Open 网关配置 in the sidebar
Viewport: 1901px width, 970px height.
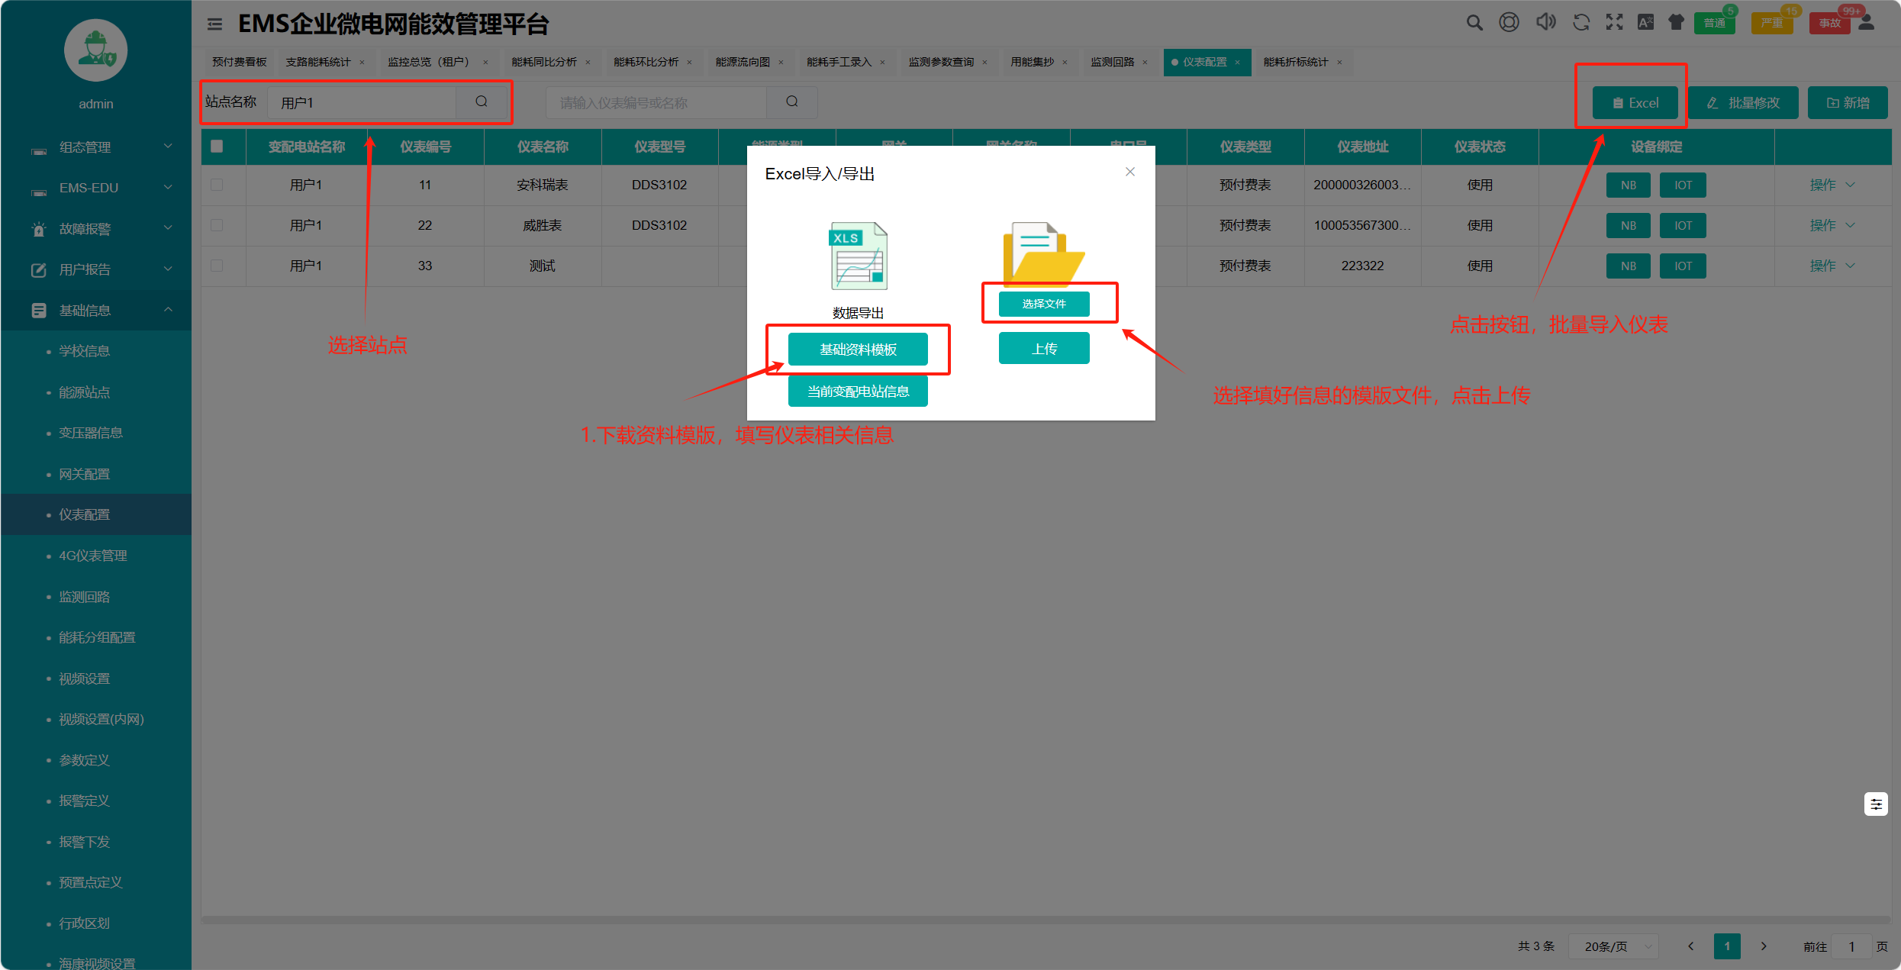[x=85, y=474]
